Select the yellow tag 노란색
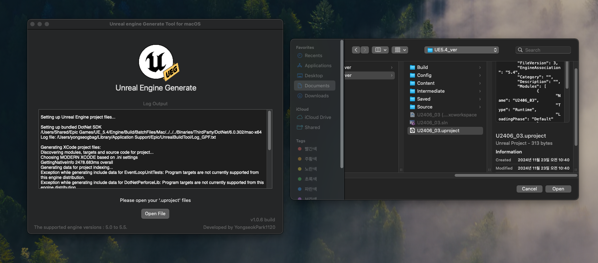Screen dimensions: 598x263 (314, 169)
